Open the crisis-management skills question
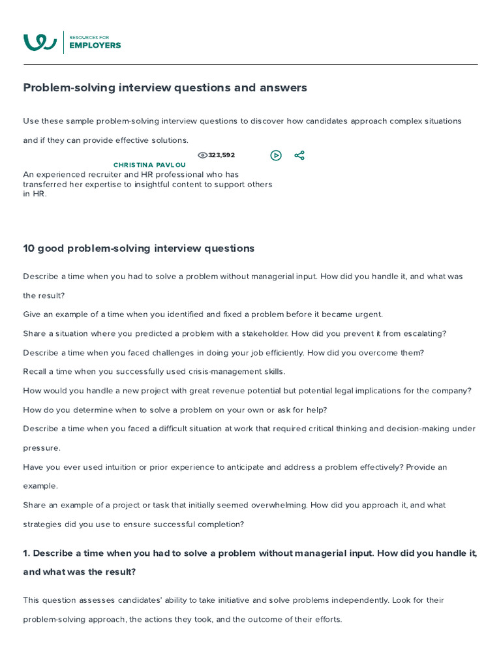The width and height of the screenshot is (501, 668). 154,372
